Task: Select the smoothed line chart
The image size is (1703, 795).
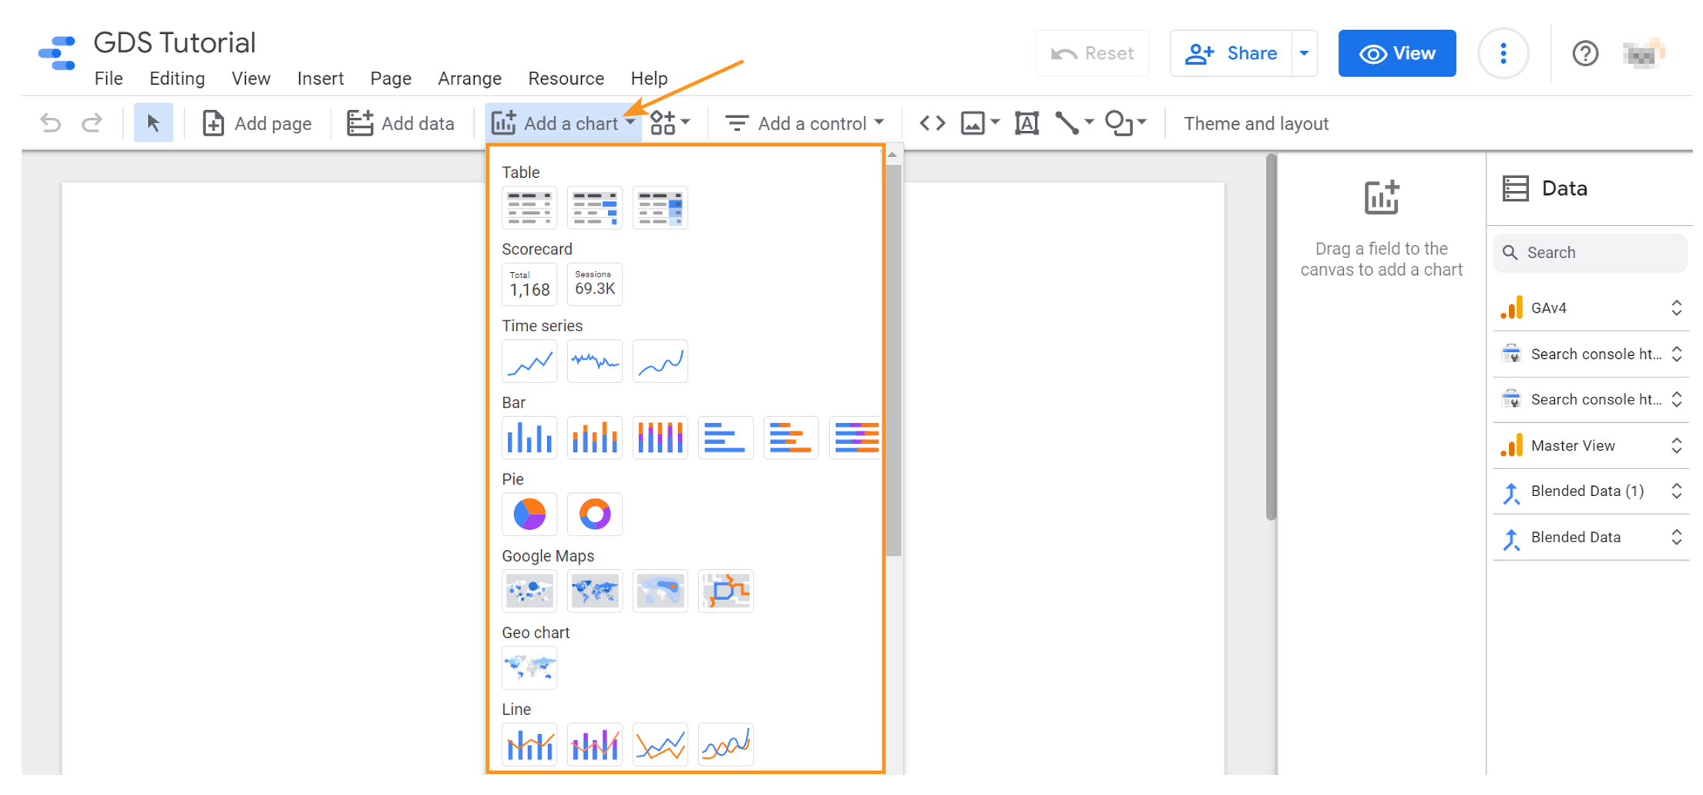Action: (x=726, y=744)
